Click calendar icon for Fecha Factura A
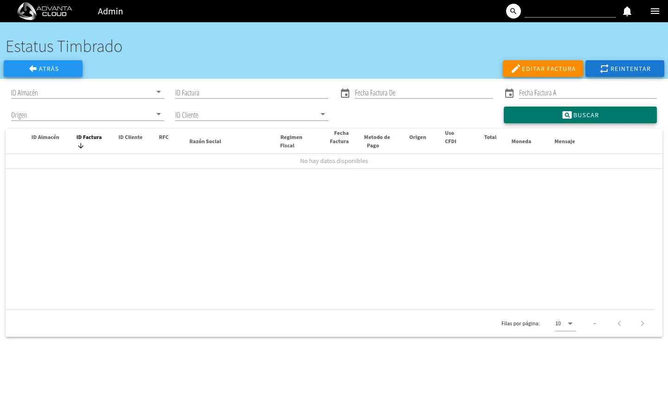Screen dimensions: 668x417 click(509, 93)
